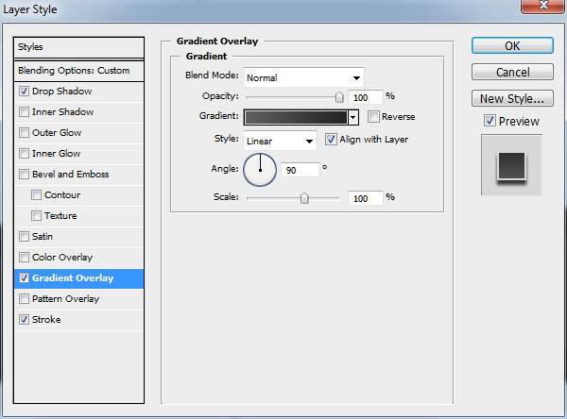Image resolution: width=567 pixels, height=419 pixels.
Task: Open Satin settings row label
Action: point(43,237)
